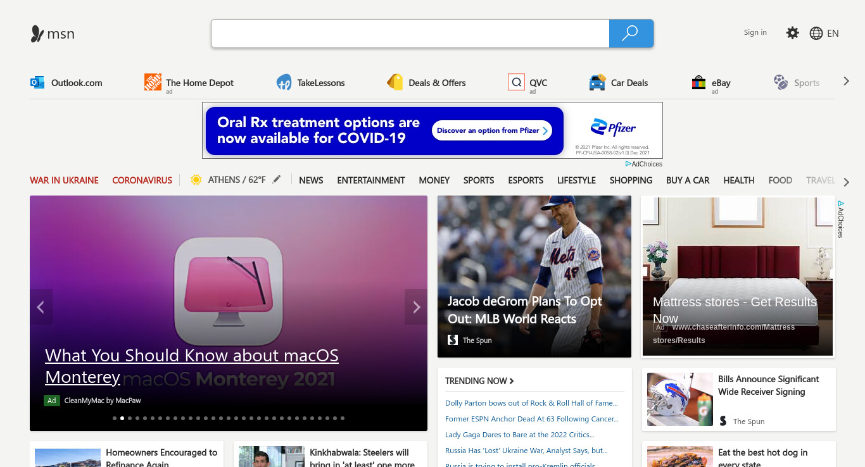Go to FOOD category
The image size is (865, 467).
coord(780,180)
